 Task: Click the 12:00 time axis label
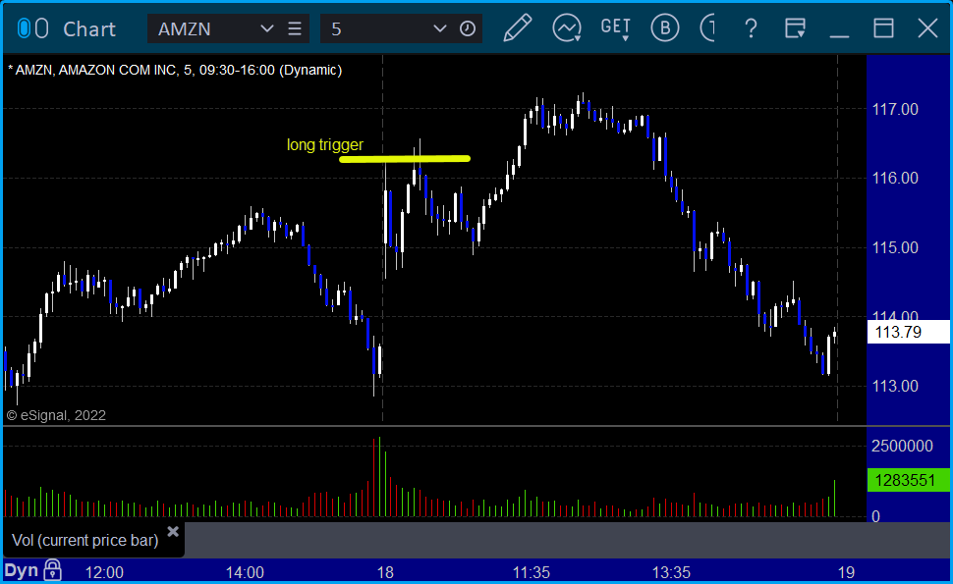coord(104,572)
